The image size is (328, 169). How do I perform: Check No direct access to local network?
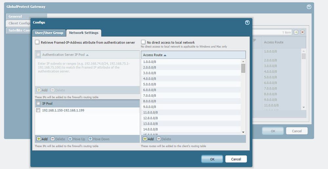(143, 42)
